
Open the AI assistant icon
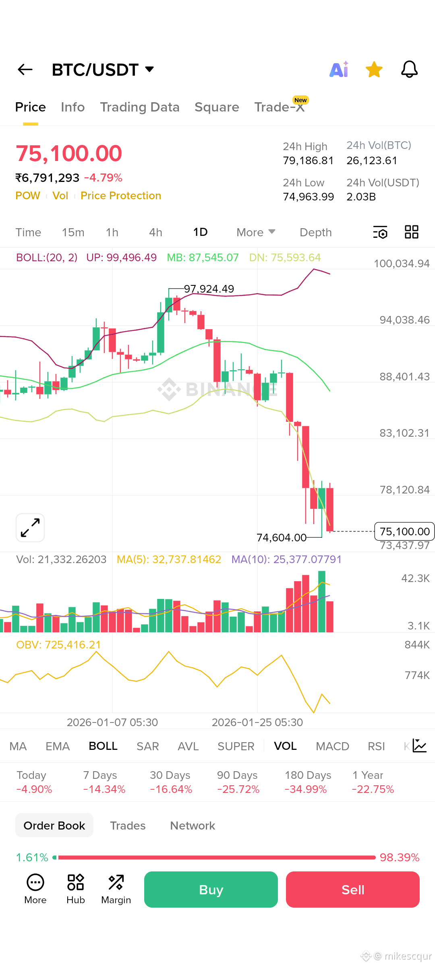(x=339, y=70)
